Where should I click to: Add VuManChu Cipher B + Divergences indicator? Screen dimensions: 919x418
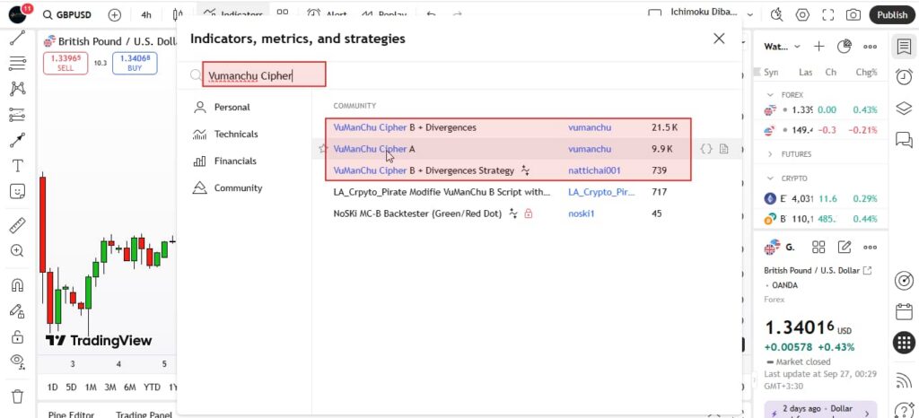pyautogui.click(x=405, y=127)
